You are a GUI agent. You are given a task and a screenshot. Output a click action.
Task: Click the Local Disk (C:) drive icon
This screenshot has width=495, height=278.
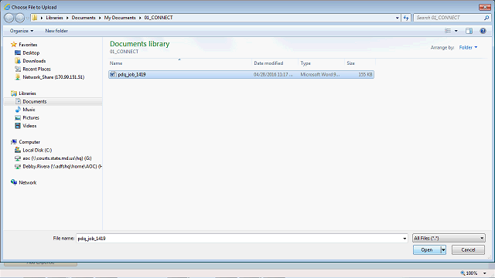point(18,150)
